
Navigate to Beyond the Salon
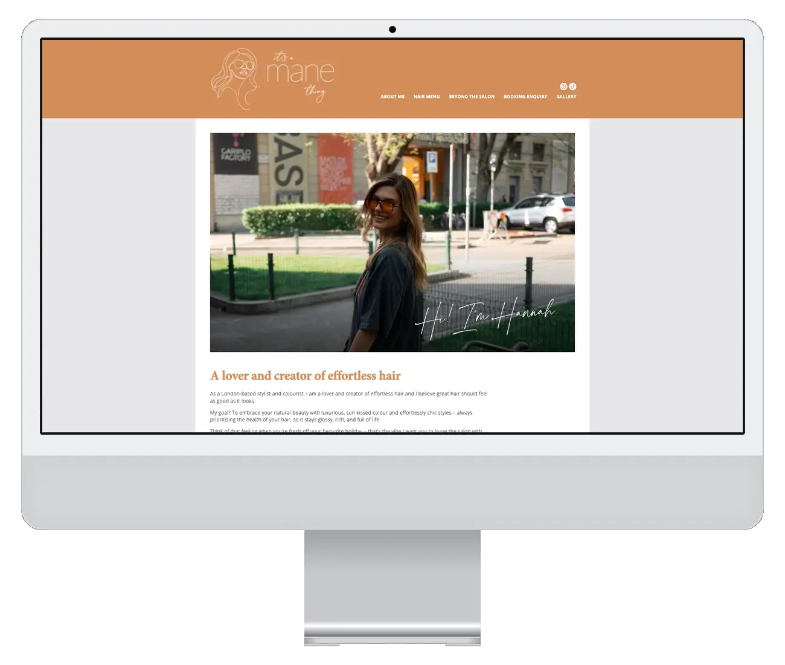point(472,97)
